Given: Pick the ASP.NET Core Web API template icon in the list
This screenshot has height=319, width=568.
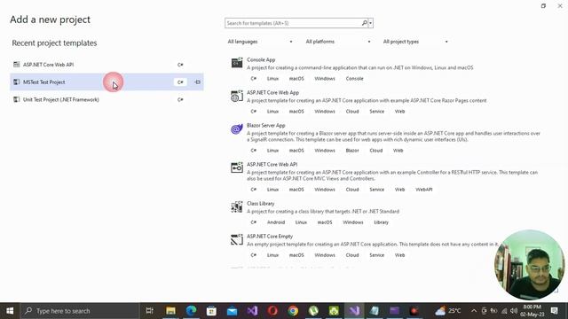Looking at the screenshot, I should [237, 167].
